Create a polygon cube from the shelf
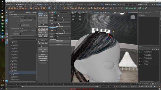 12,8
